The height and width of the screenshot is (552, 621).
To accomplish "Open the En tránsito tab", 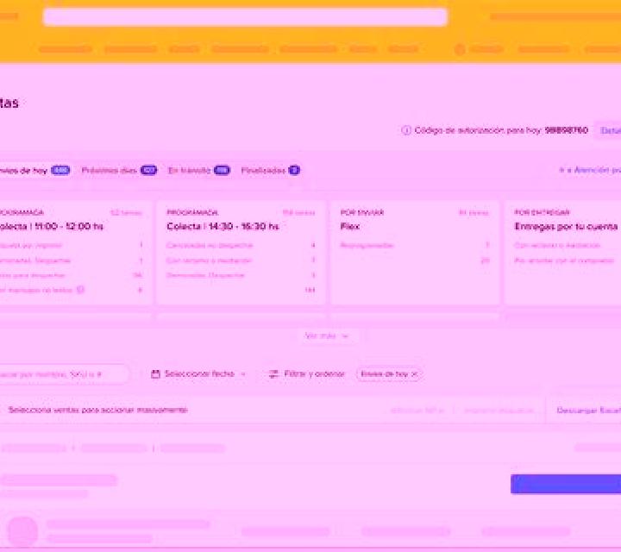I will [199, 171].
